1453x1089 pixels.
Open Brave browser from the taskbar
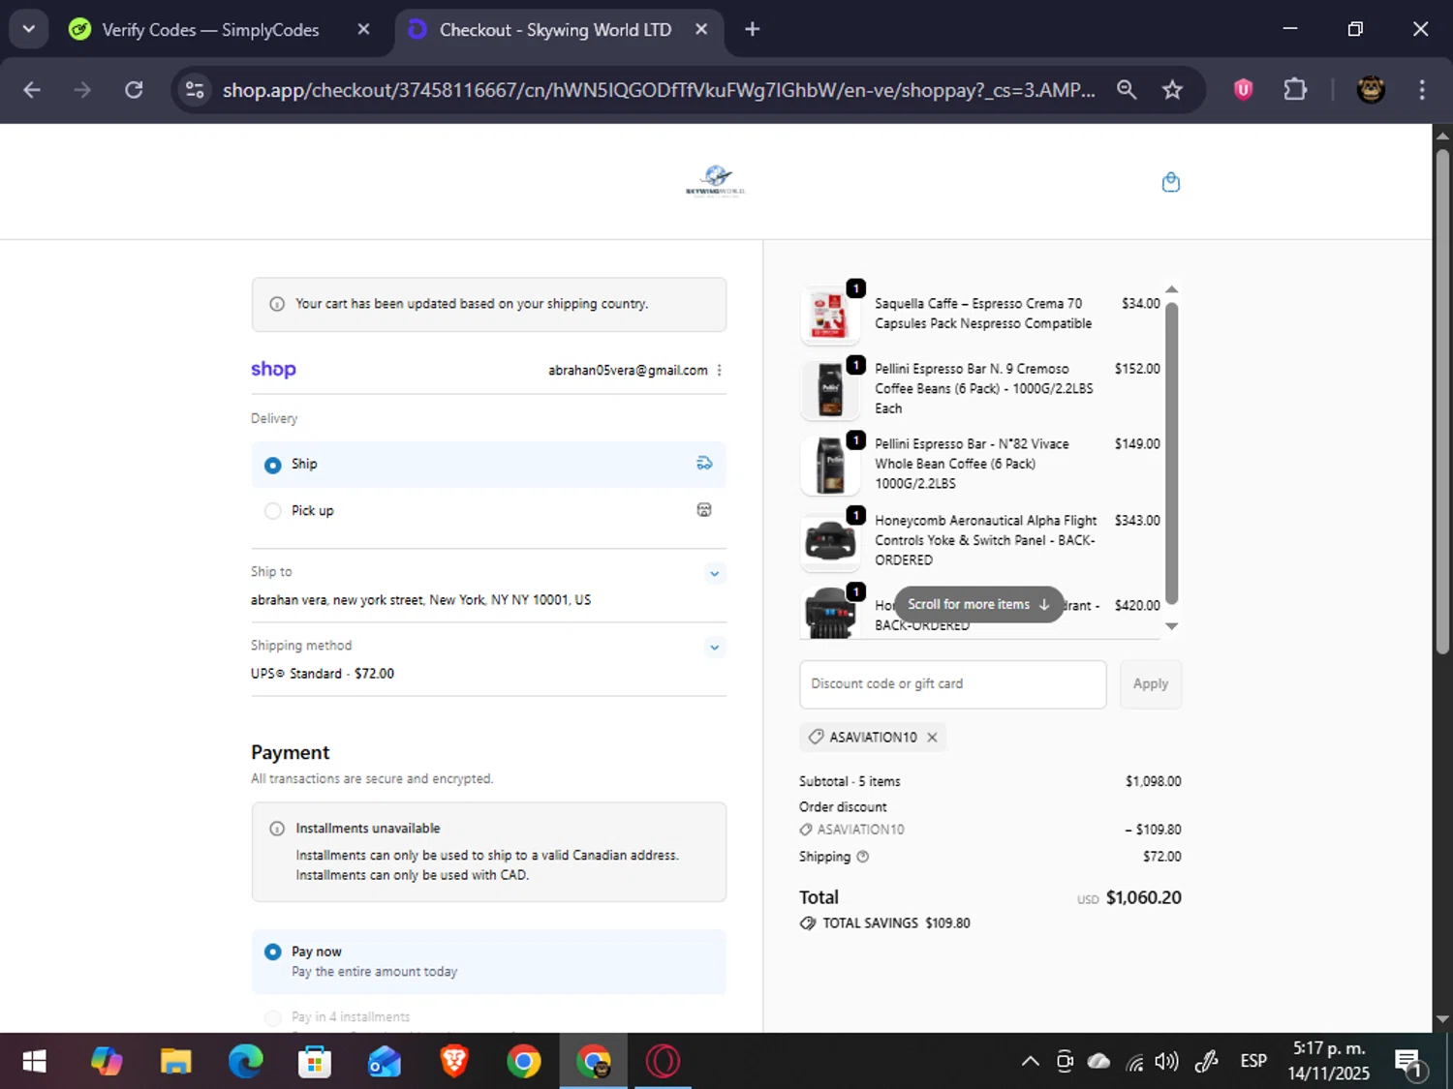(454, 1062)
